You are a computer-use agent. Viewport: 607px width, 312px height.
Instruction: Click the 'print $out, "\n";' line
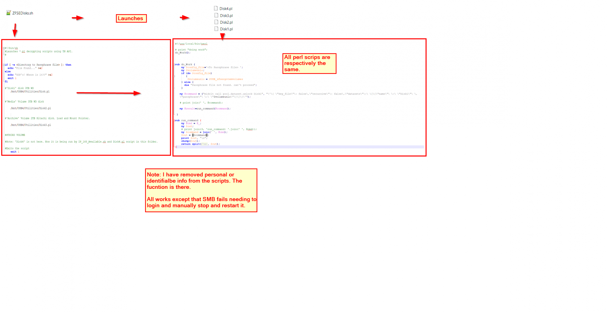coord(194,138)
